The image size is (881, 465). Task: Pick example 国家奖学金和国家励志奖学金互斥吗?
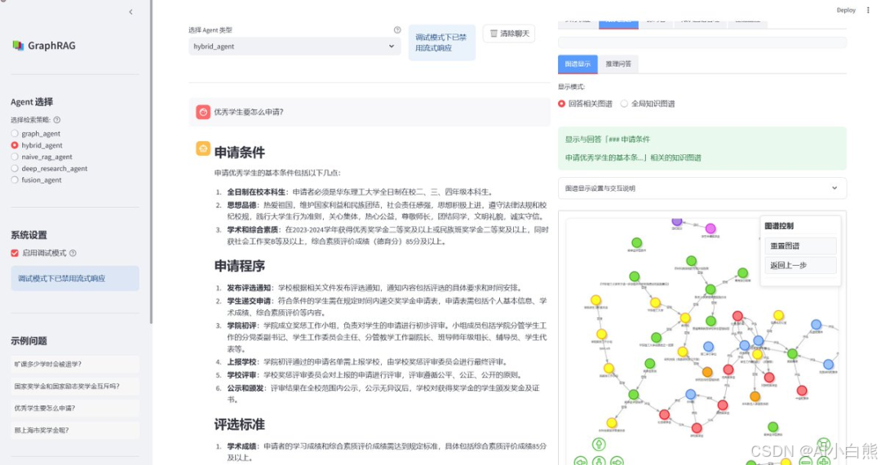pos(75,387)
